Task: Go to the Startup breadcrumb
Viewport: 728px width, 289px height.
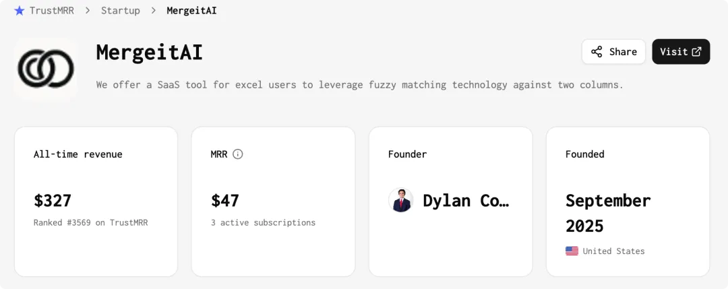Action: pos(120,11)
